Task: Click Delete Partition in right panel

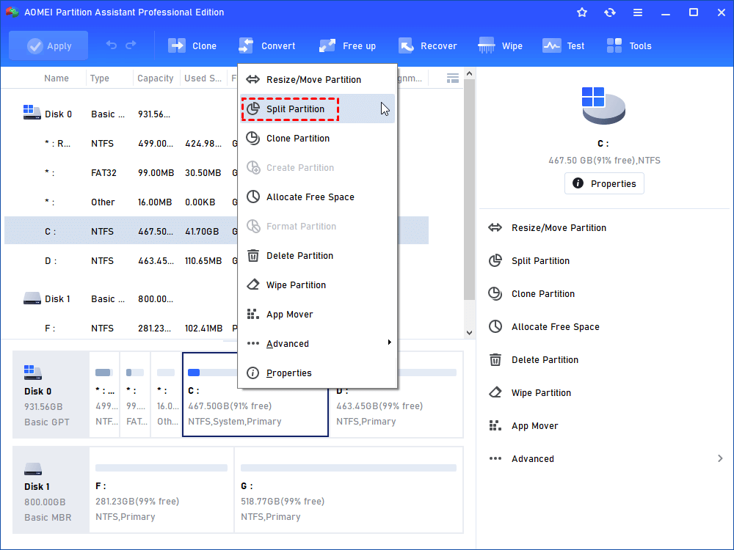Action: tap(533, 359)
